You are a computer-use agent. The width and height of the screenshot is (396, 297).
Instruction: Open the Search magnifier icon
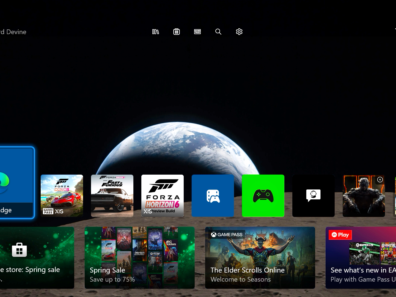coord(218,32)
